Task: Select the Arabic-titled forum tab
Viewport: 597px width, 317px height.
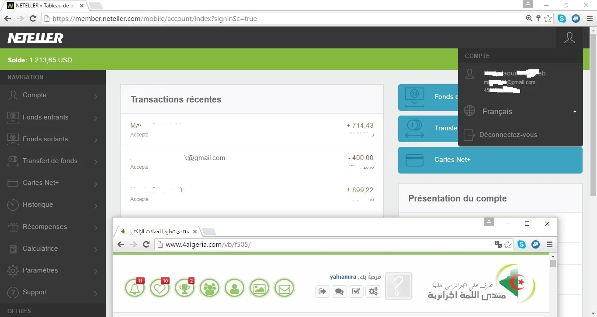Action: pyautogui.click(x=158, y=231)
